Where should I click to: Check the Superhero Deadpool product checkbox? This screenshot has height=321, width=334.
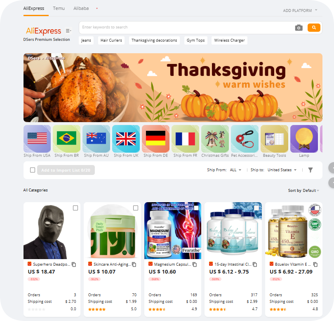click(x=75, y=208)
